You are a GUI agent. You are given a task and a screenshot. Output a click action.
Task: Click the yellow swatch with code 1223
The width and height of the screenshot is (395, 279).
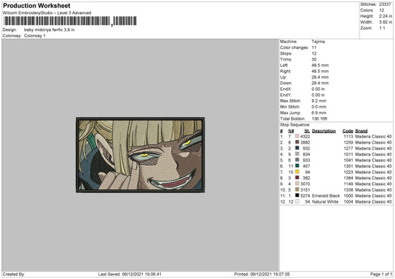[297, 172]
